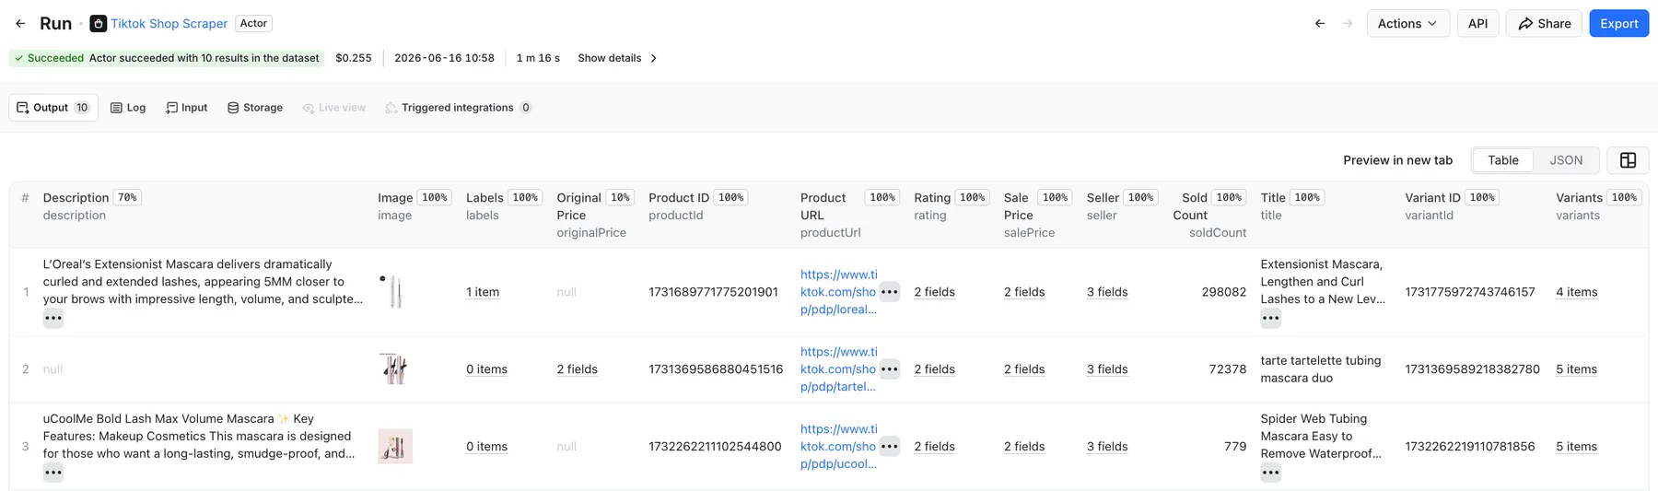Screen dimensions: 1658x491
Task: Open Variants '5 items' in row 3
Action: 1577,447
